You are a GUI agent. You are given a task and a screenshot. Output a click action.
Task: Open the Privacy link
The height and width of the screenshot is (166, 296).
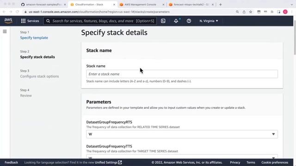pyautogui.click(x=235, y=162)
